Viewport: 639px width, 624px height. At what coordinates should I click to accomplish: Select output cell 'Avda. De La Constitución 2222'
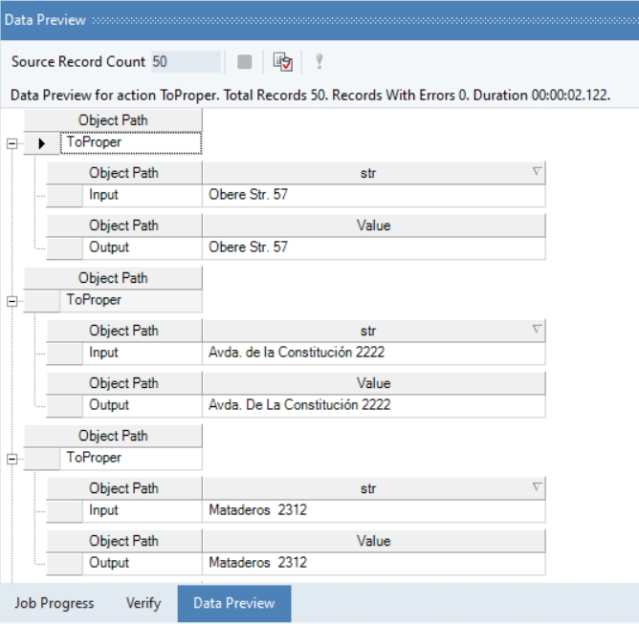[x=373, y=405]
